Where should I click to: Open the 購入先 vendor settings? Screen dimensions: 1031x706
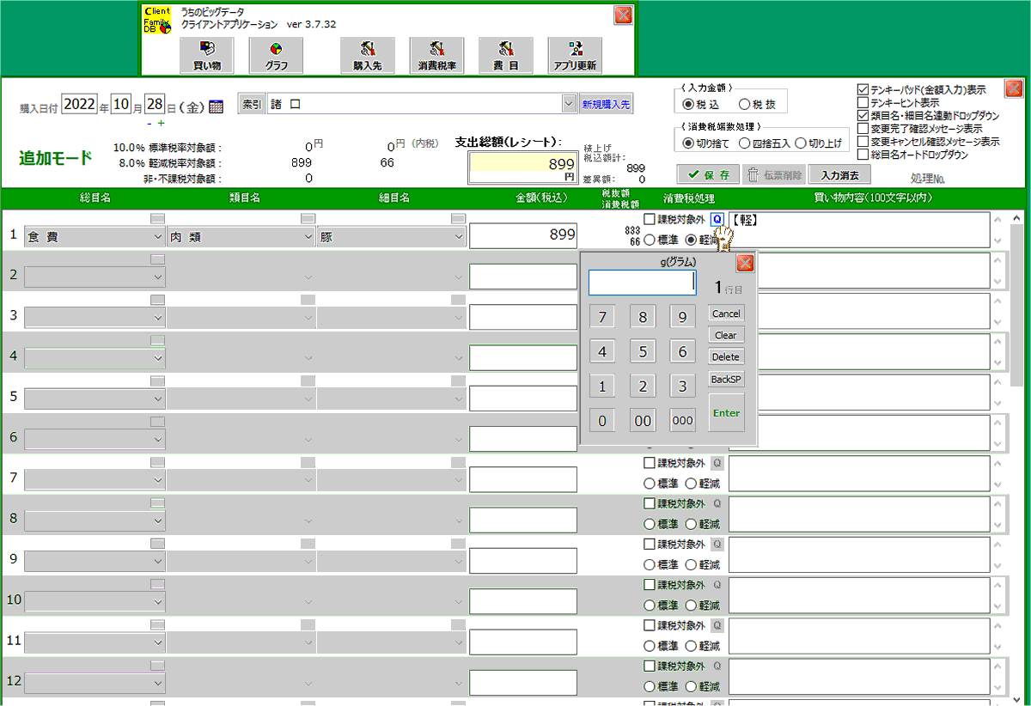point(367,56)
